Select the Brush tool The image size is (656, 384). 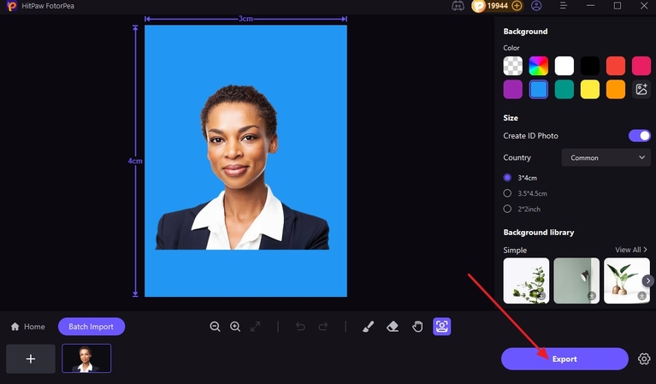click(x=368, y=327)
